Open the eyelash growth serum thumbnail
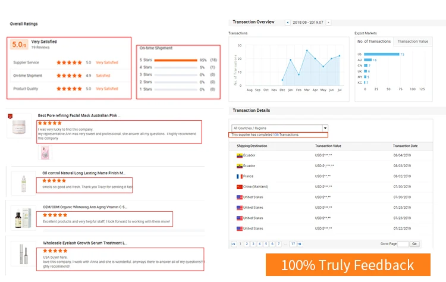The image size is (446, 282). (23, 253)
